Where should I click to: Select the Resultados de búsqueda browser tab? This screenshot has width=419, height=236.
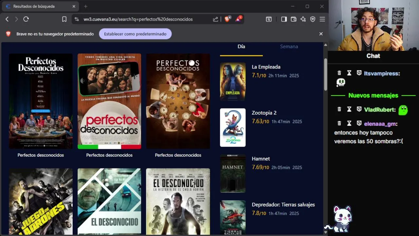41,6
